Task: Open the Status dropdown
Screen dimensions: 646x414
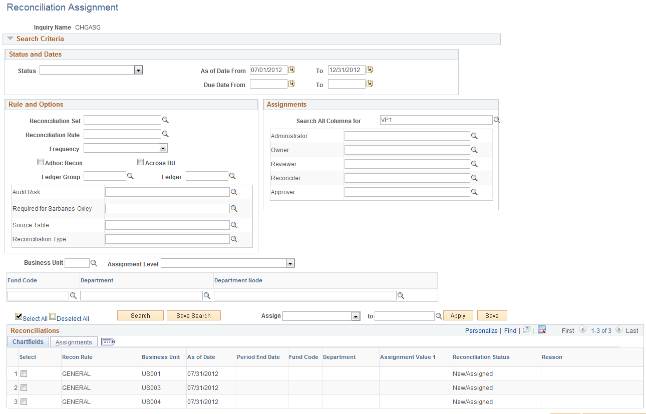Action: click(x=138, y=70)
